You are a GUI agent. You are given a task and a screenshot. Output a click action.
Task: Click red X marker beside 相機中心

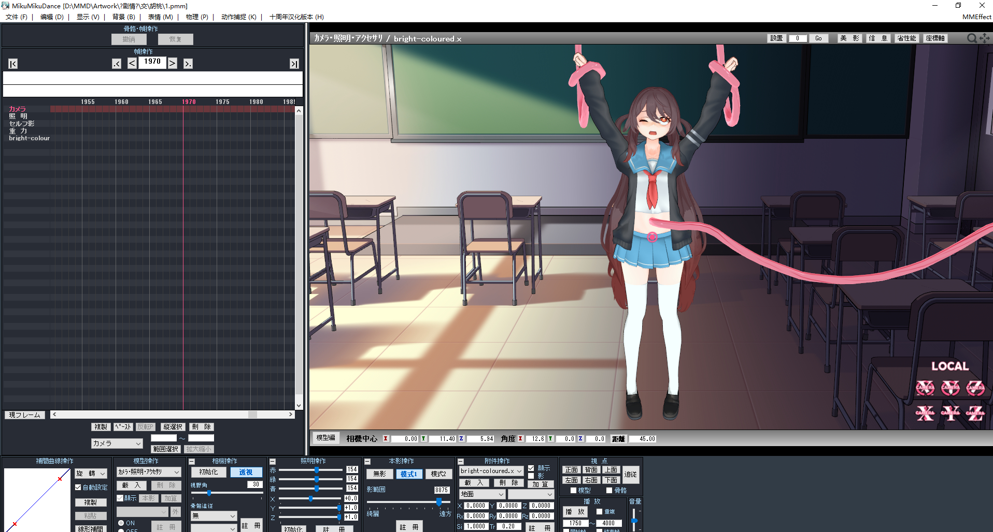pos(385,439)
